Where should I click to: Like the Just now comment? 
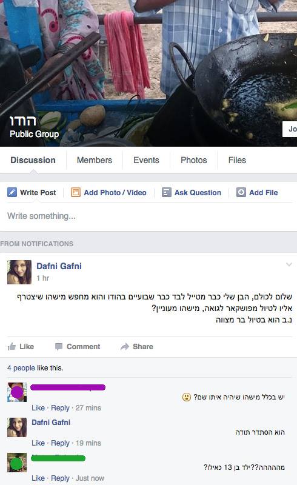(x=38, y=478)
